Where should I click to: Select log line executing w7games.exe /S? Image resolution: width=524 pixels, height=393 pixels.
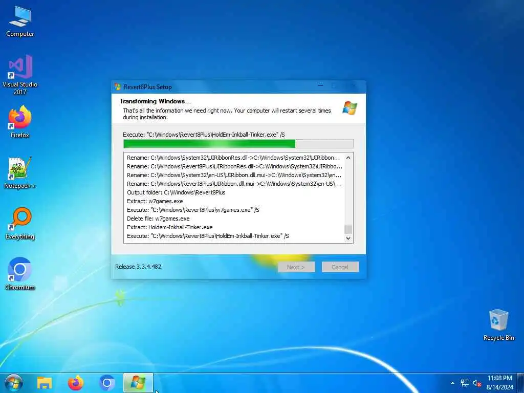193,210
